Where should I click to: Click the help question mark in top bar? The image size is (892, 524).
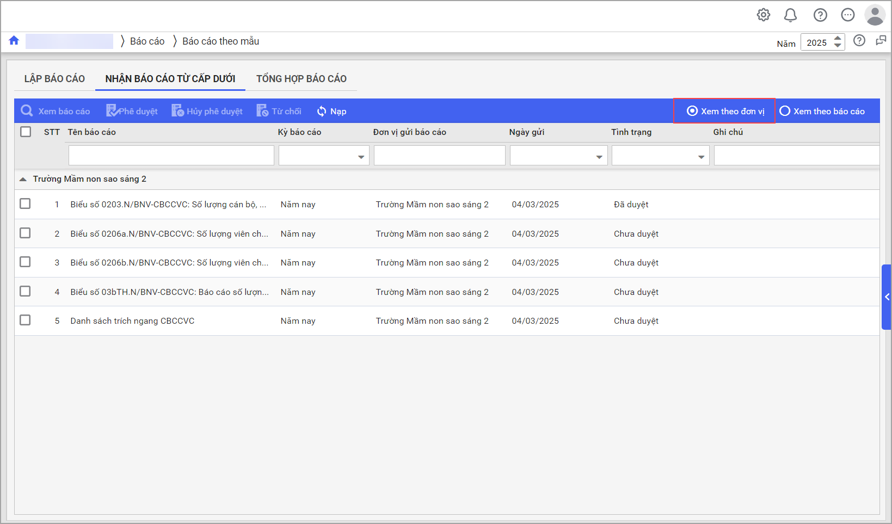click(820, 15)
